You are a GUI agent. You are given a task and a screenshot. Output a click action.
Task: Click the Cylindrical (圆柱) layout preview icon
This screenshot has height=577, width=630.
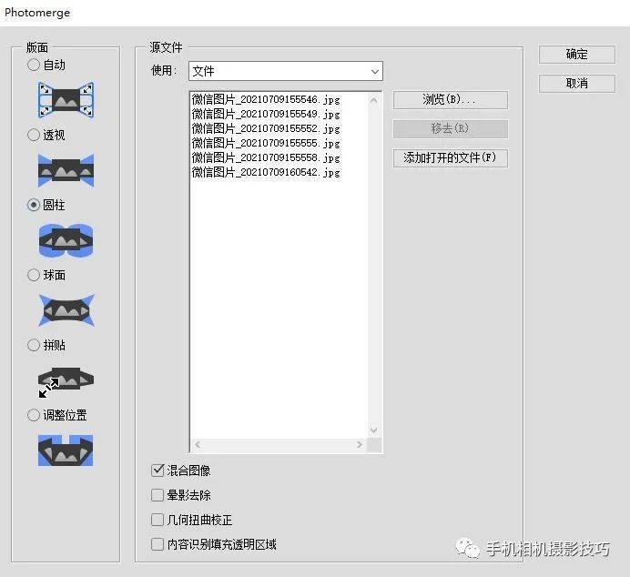point(66,240)
